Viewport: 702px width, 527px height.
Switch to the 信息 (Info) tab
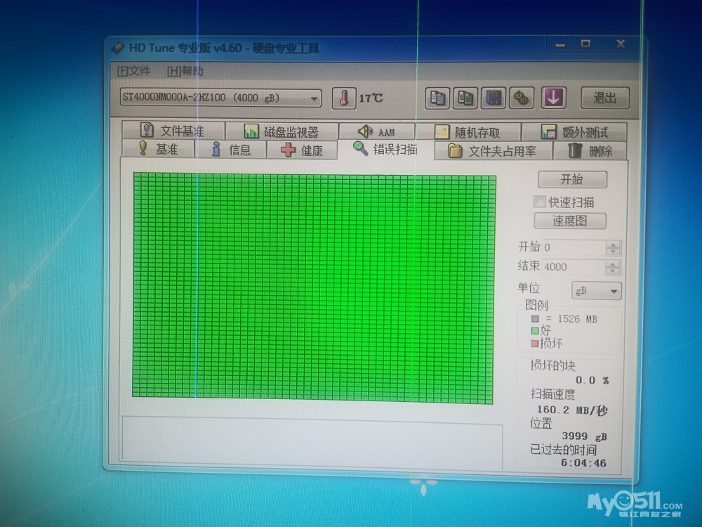tap(231, 150)
